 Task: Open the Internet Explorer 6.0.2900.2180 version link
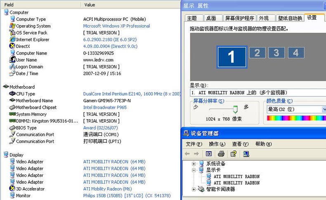pyautogui.click(x=110, y=40)
